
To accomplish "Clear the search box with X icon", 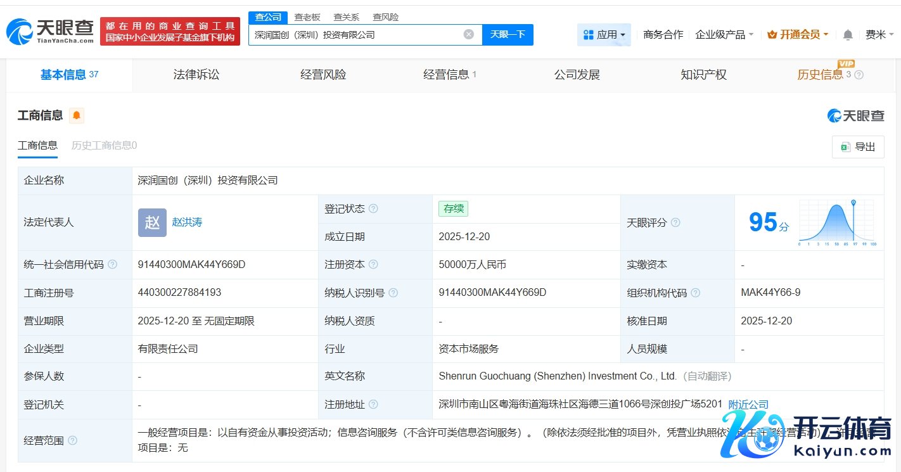I will tap(468, 34).
